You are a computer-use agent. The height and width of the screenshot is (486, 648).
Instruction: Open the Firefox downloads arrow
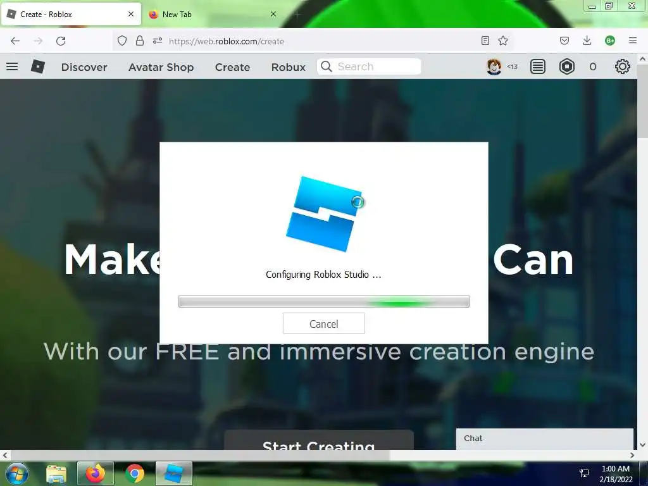(x=587, y=40)
